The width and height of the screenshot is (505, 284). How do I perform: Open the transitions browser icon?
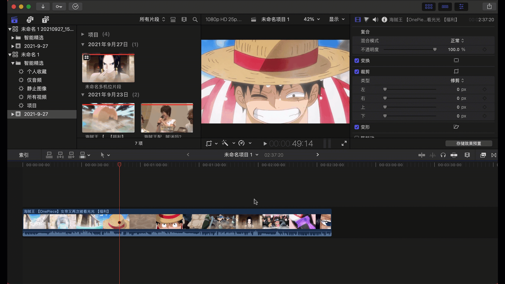pos(494,155)
